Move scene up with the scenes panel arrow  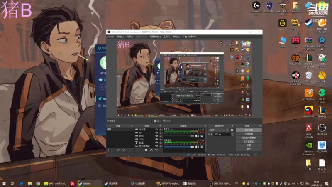pyautogui.click(x=119, y=150)
